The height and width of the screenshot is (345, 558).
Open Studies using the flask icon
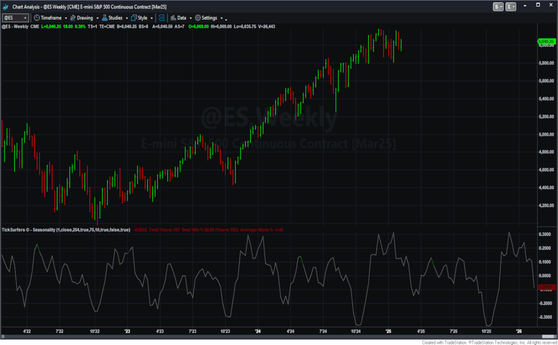pos(105,18)
